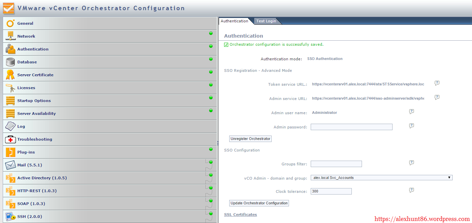Viewport: 472px width, 223px height.
Task: Click Unregister Orchestrator button
Action: point(250,139)
